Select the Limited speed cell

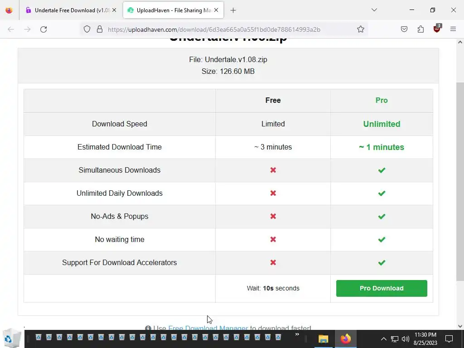point(273,124)
